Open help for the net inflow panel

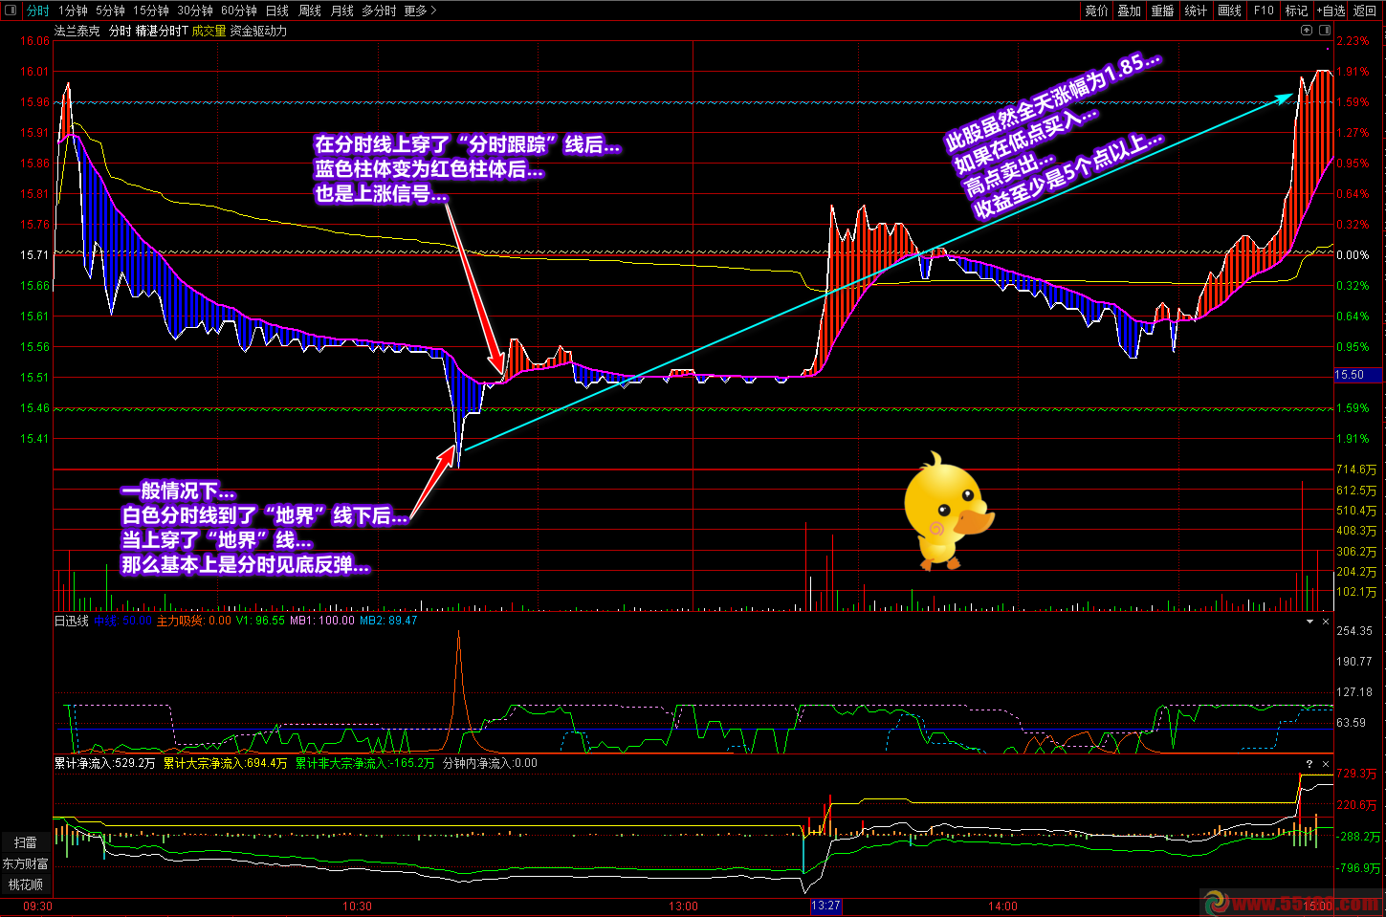1309,764
